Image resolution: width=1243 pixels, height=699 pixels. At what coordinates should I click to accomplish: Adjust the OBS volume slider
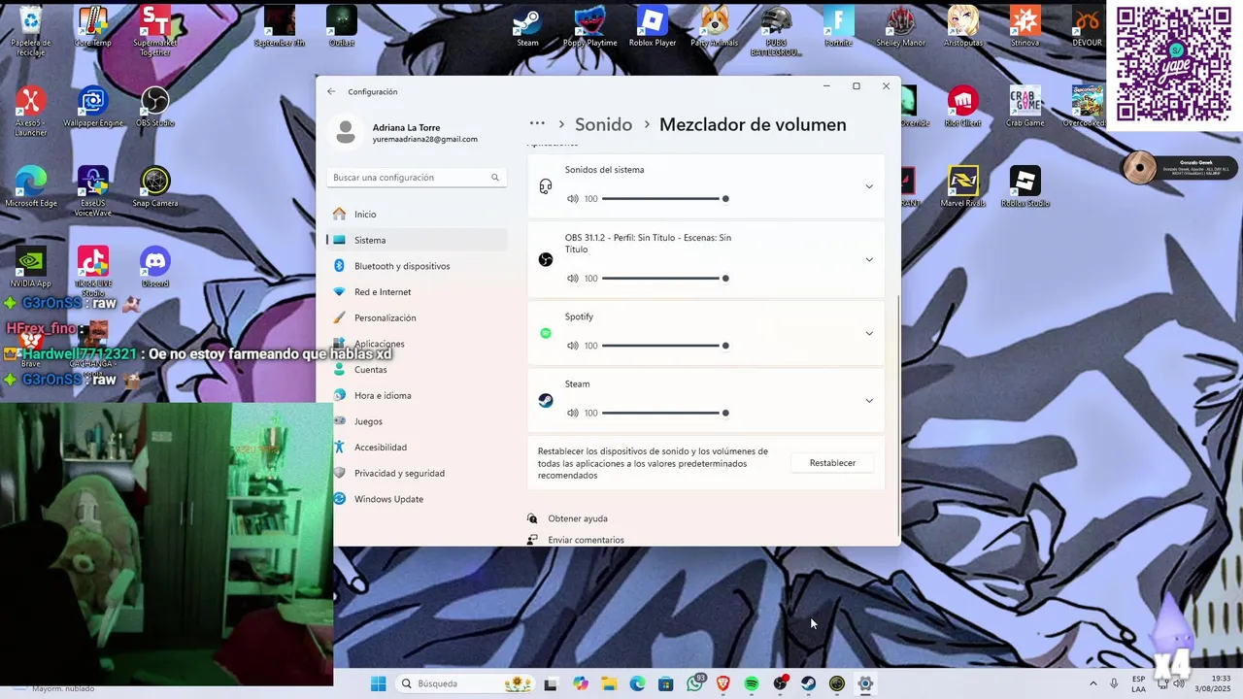click(665, 279)
